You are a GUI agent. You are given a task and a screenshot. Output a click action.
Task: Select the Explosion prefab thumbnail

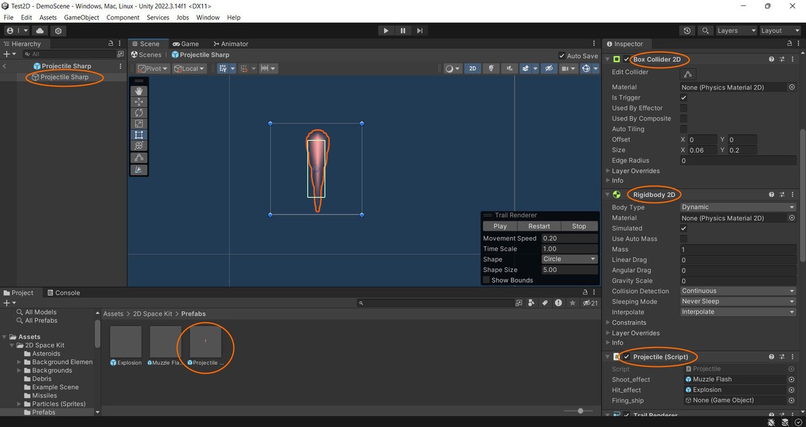click(x=126, y=342)
